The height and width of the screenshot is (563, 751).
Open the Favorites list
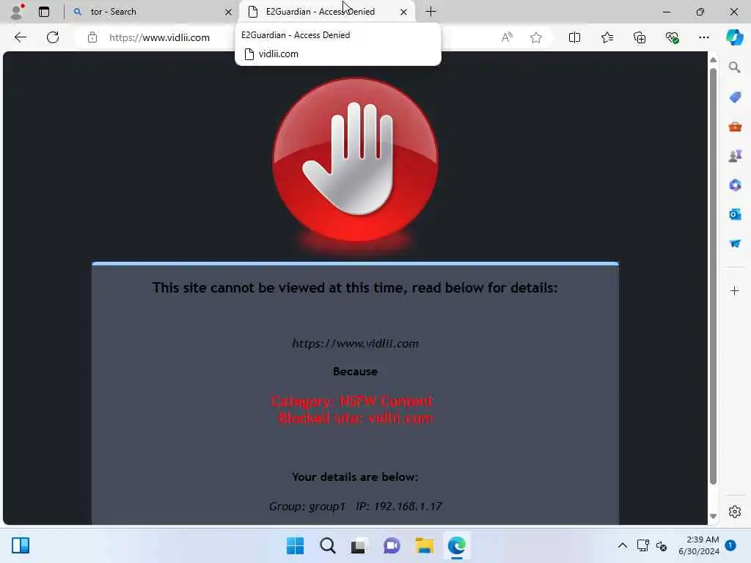[607, 37]
